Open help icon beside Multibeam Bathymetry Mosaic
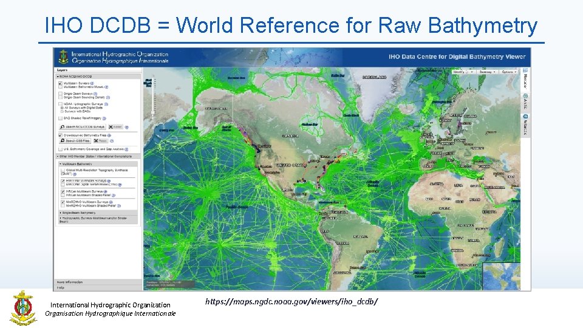Viewport: 583px width, 328px height. [x=106, y=87]
